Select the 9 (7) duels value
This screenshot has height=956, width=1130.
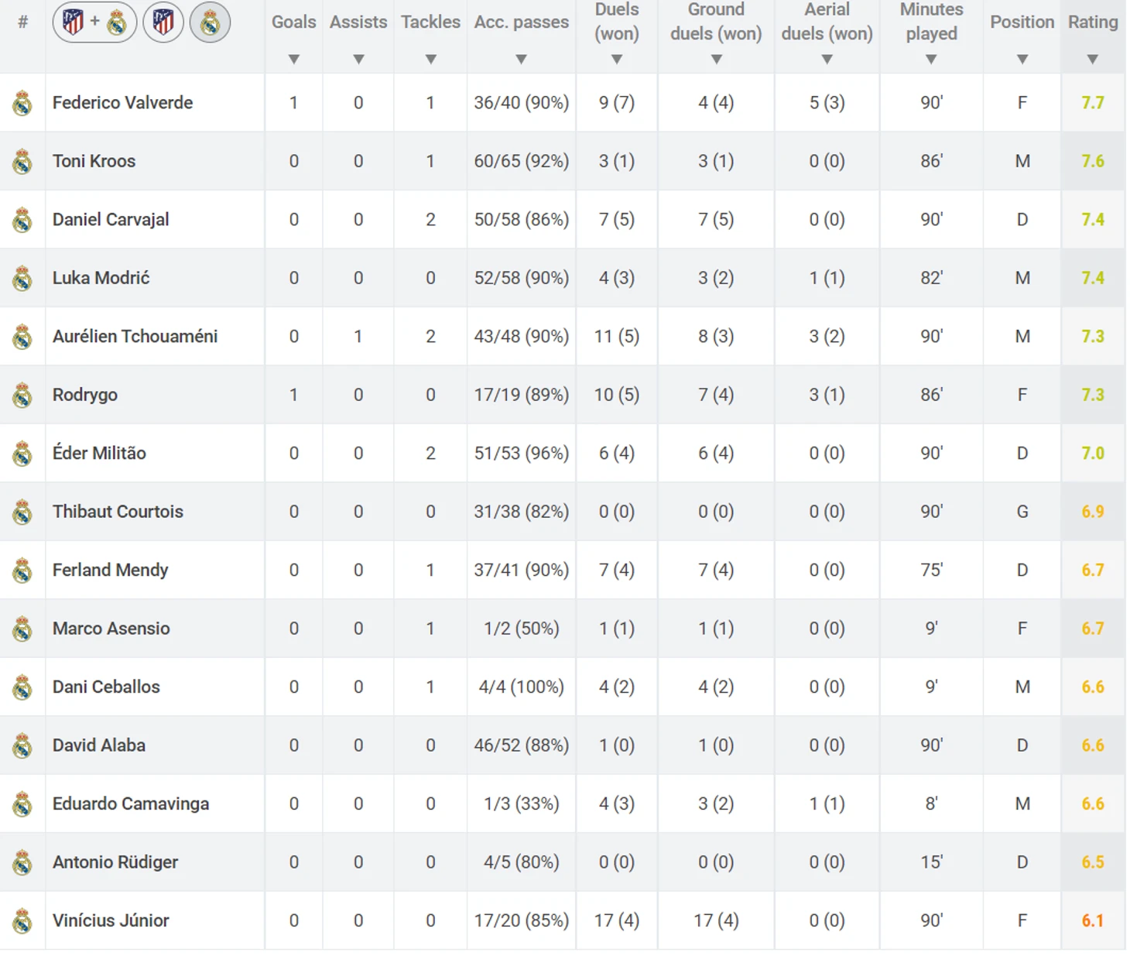tap(617, 102)
